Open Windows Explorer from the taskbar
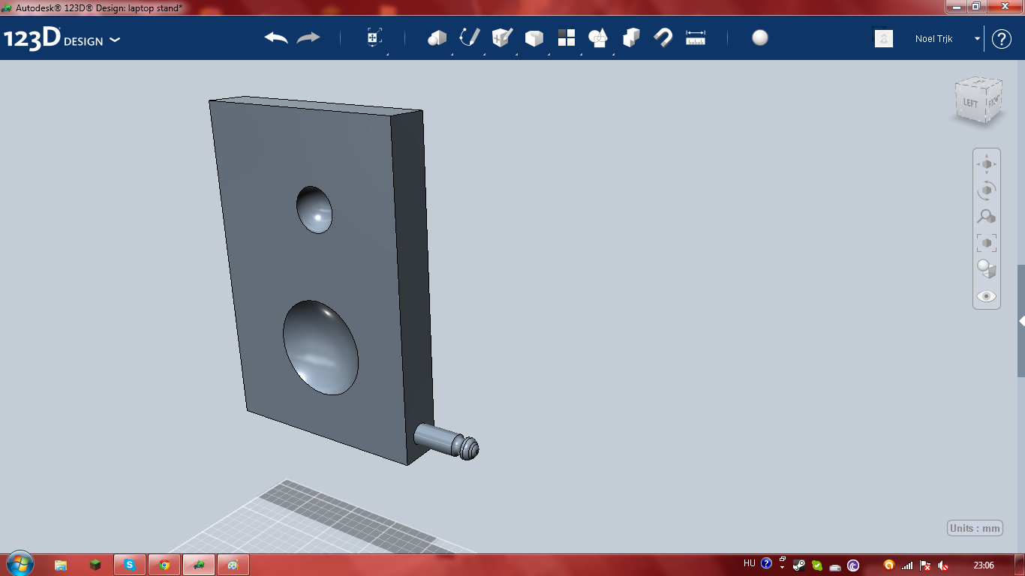 [61, 565]
